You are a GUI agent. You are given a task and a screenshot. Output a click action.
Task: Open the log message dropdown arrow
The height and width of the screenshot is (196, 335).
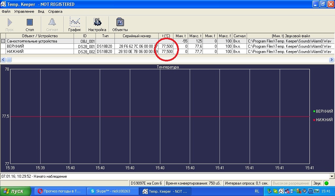pyautogui.click(x=332, y=176)
